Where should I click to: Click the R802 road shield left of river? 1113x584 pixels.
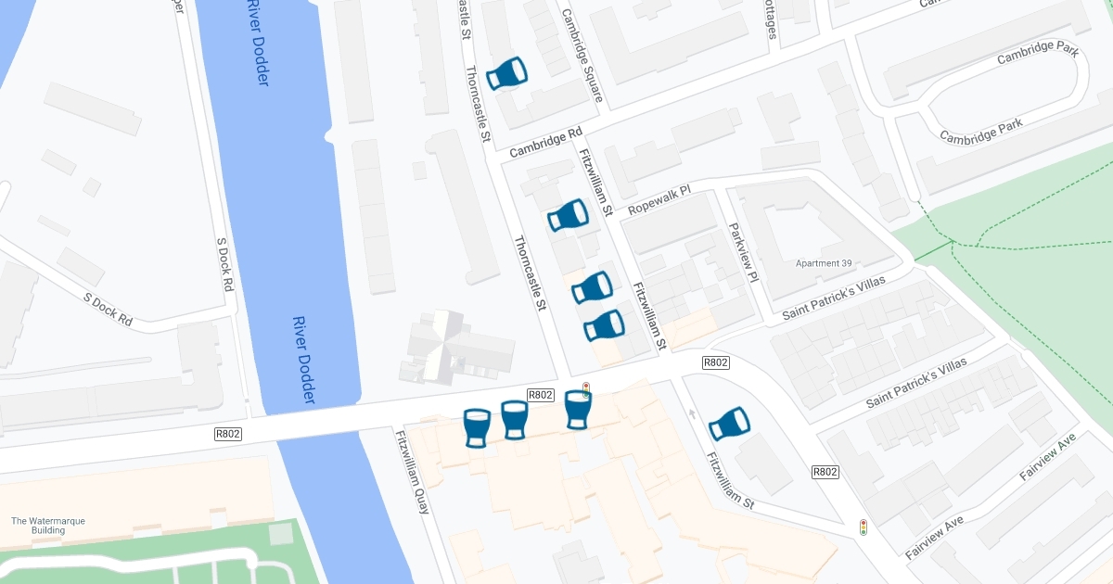coord(228,433)
